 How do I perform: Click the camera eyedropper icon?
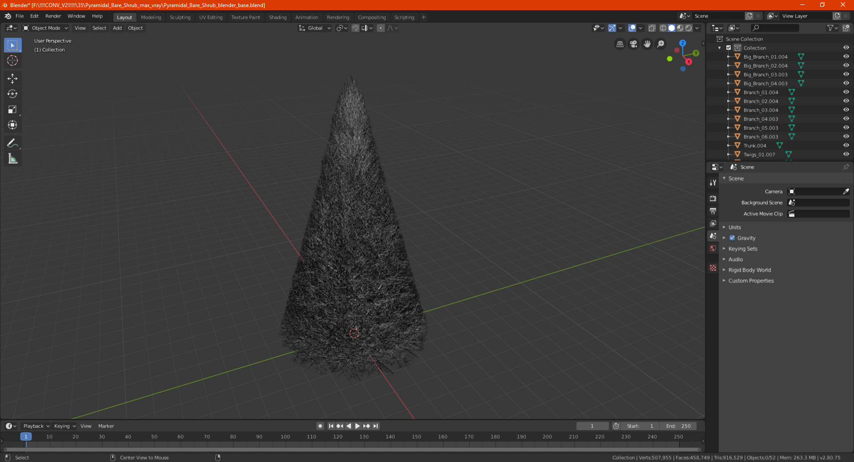846,191
